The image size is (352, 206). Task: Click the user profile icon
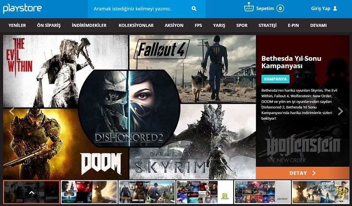(x=335, y=8)
